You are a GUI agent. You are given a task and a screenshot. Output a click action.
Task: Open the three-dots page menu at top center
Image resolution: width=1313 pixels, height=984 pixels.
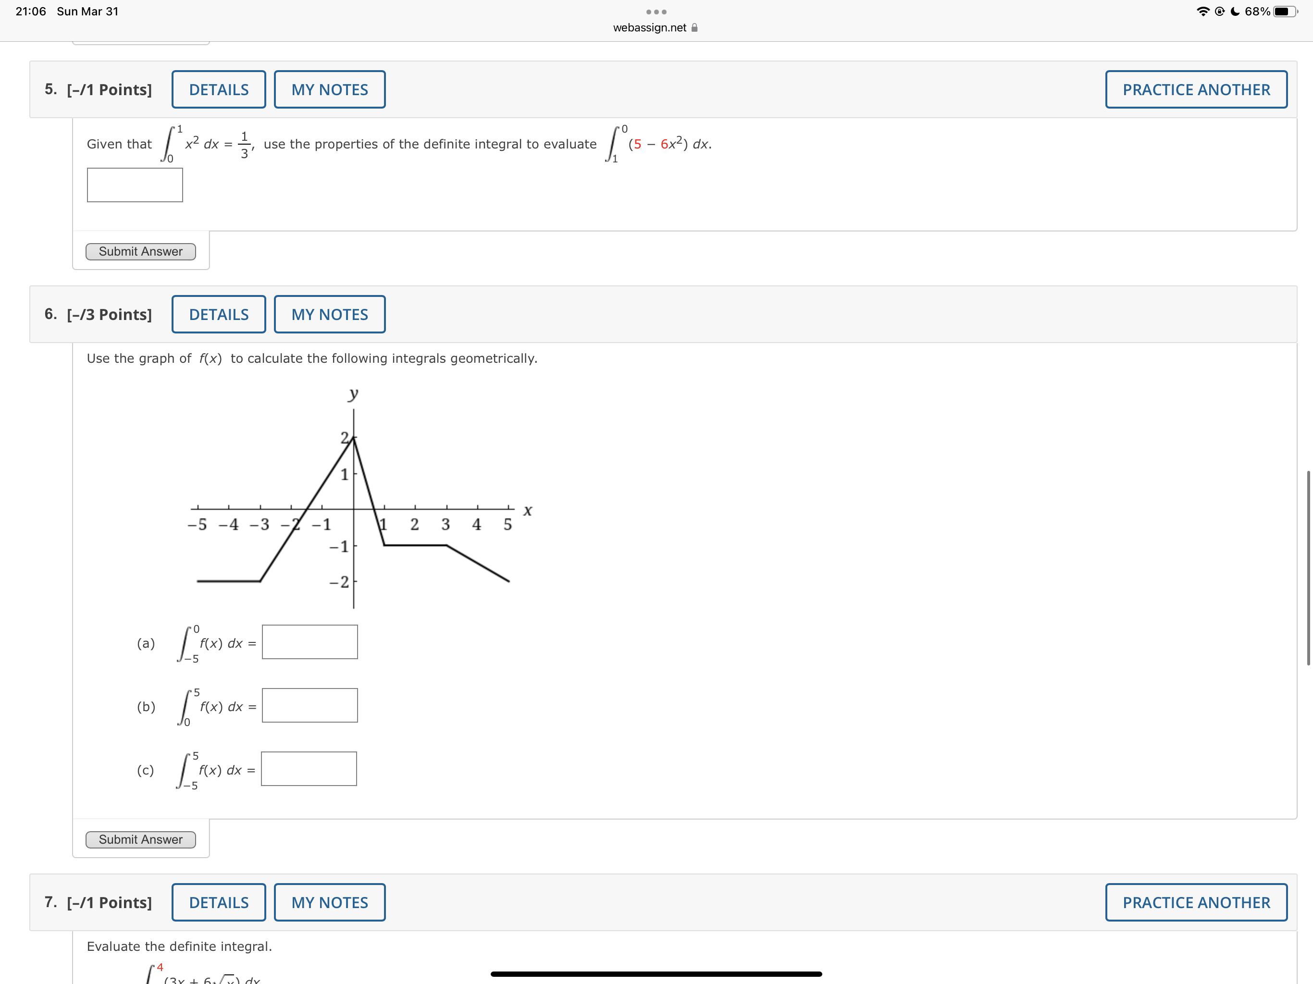[x=656, y=12]
